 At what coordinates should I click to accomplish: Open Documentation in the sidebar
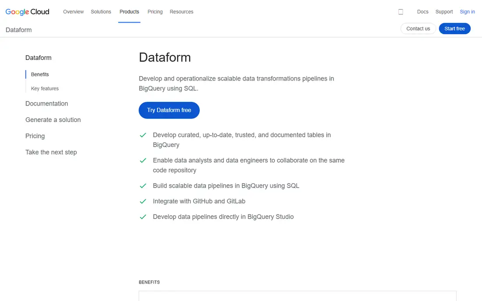47,103
